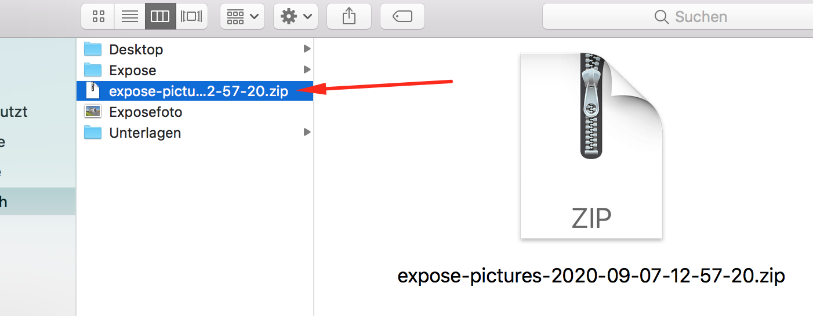Click the edit tags button
This screenshot has height=316, width=813.
click(x=402, y=16)
